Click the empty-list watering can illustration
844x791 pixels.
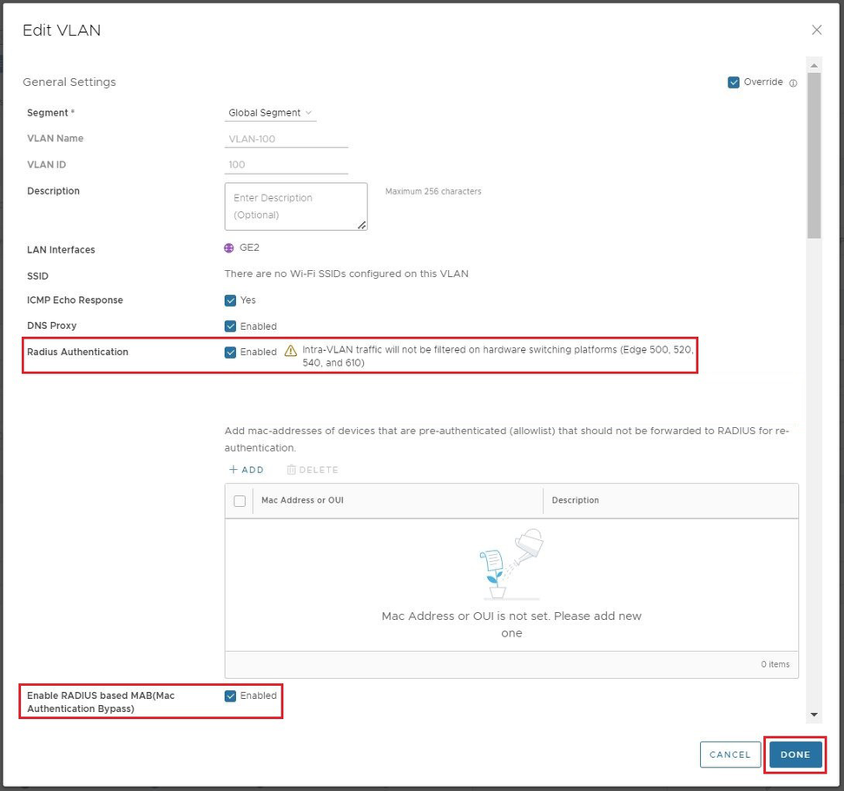511,564
